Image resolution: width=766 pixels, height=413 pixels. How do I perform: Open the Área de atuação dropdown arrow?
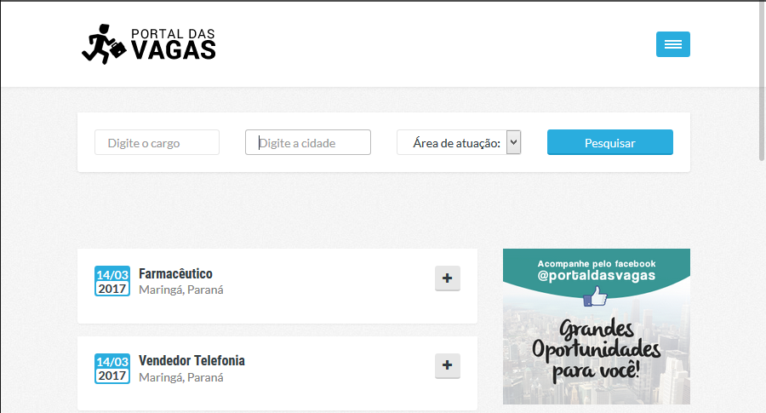(513, 142)
